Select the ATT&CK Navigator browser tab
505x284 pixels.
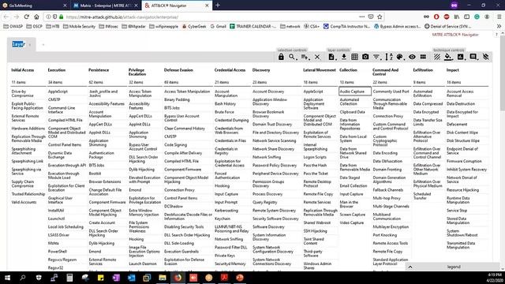(177, 6)
